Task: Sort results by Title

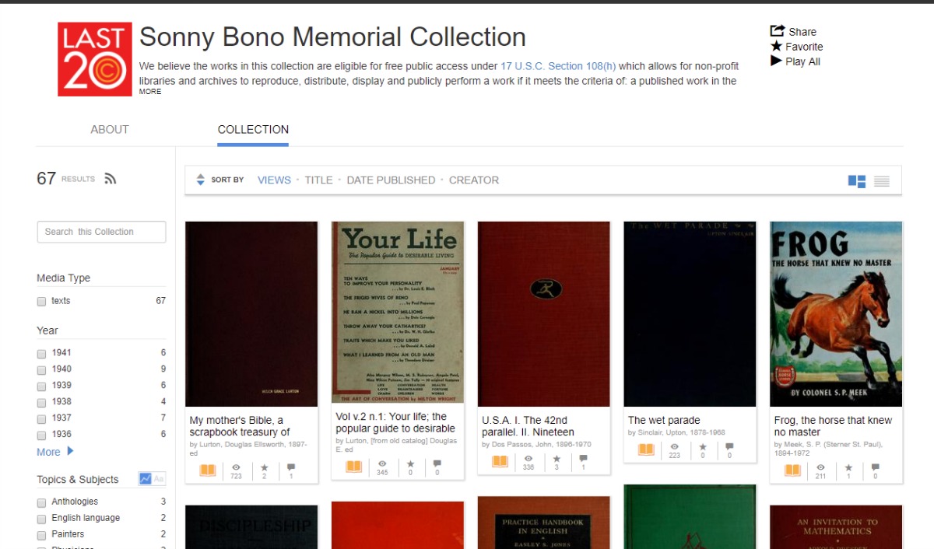Action: point(318,180)
